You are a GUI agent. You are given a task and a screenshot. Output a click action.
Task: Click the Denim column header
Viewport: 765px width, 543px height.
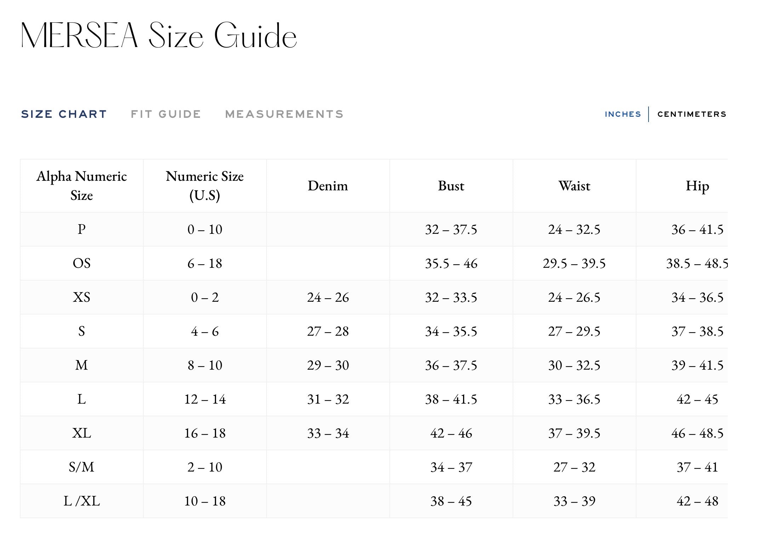(x=328, y=186)
